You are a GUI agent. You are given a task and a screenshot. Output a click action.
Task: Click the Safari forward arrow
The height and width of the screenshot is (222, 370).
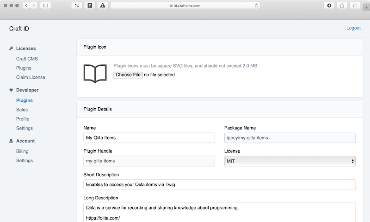coord(34,6)
